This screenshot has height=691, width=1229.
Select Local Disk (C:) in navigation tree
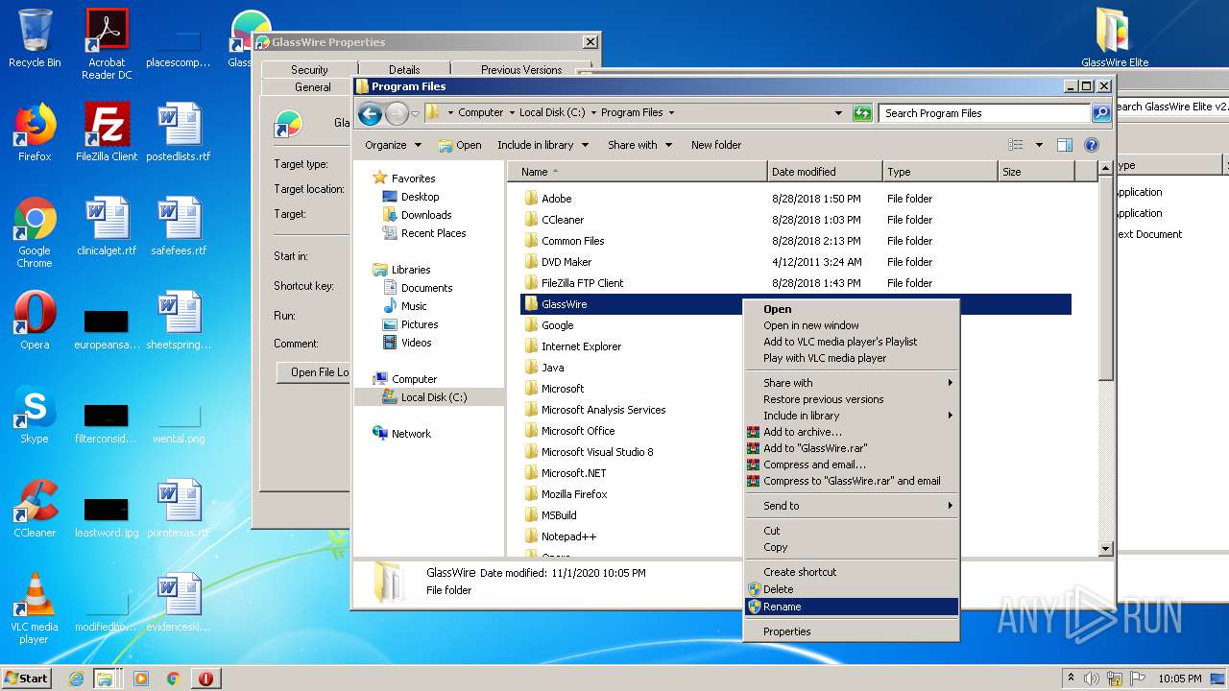click(429, 397)
